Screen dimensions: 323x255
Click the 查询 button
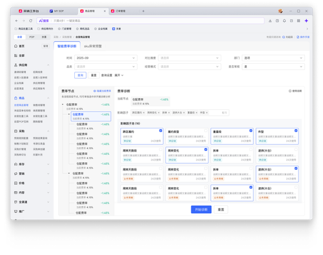[80, 76]
